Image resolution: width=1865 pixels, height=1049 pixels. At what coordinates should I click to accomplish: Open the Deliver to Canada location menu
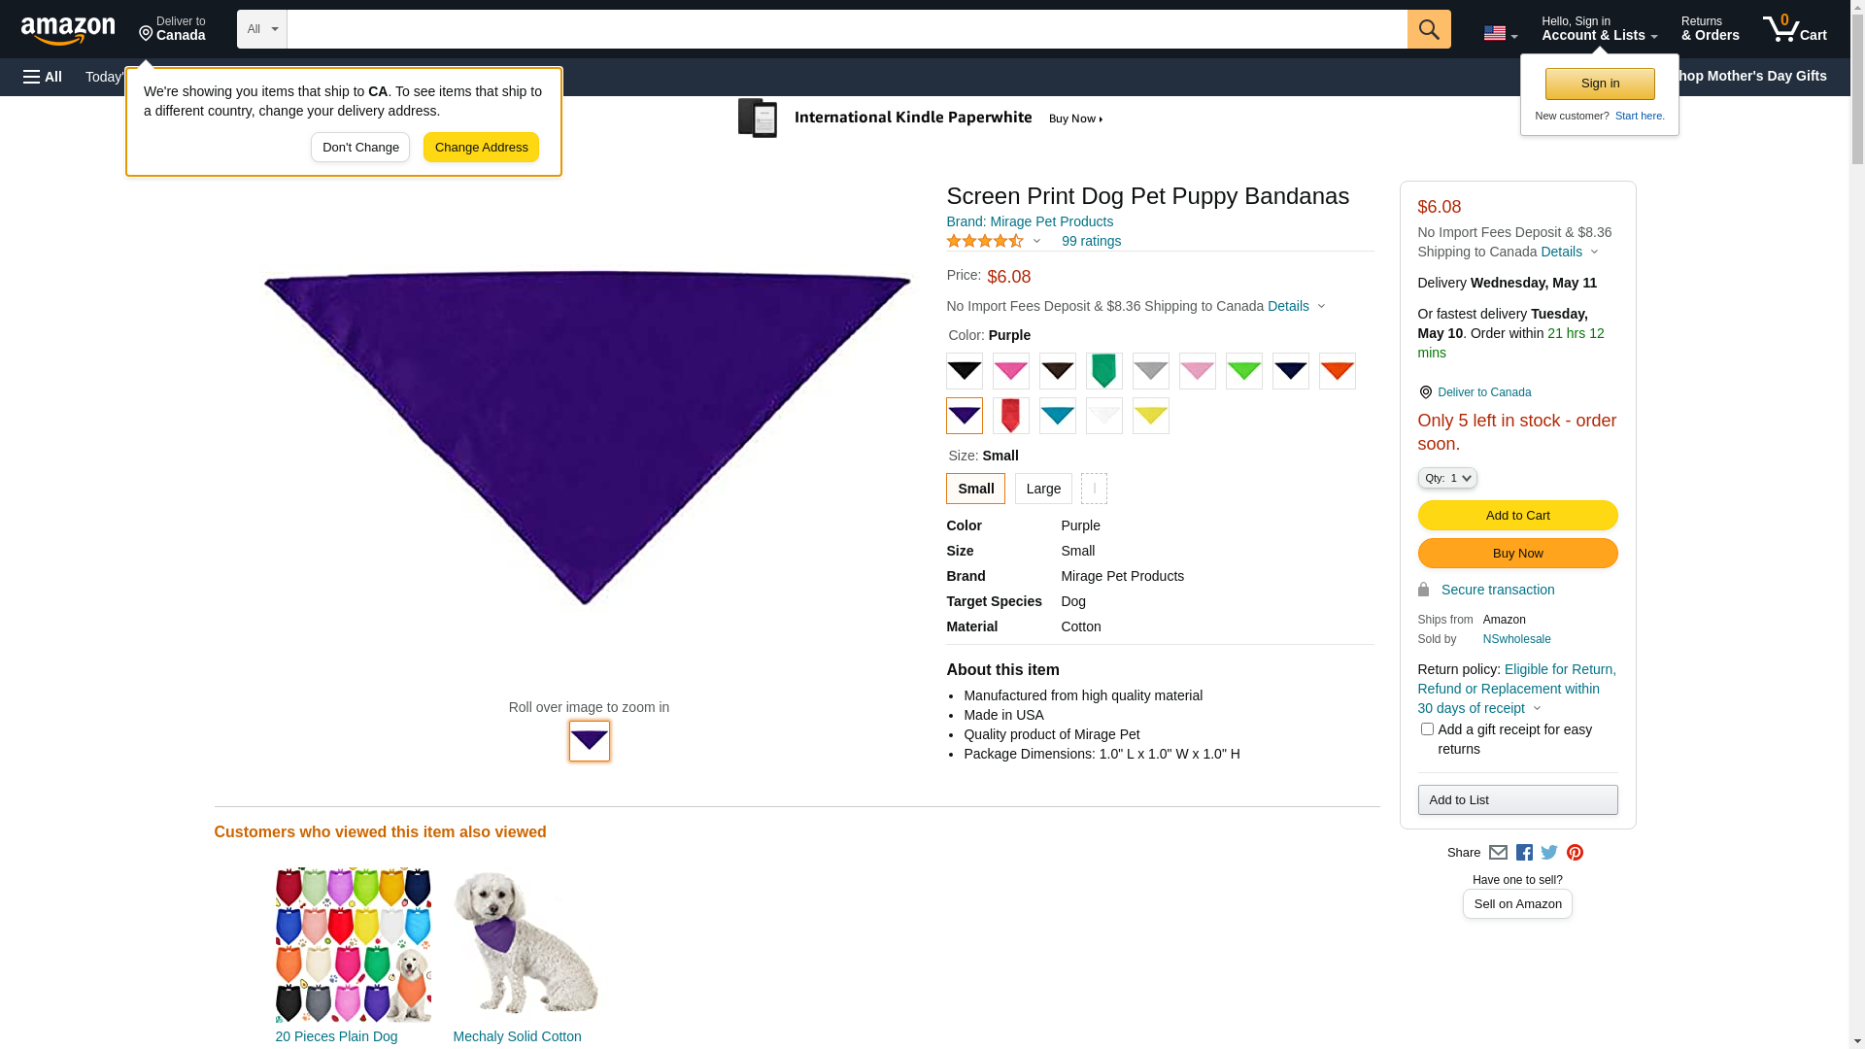(172, 29)
